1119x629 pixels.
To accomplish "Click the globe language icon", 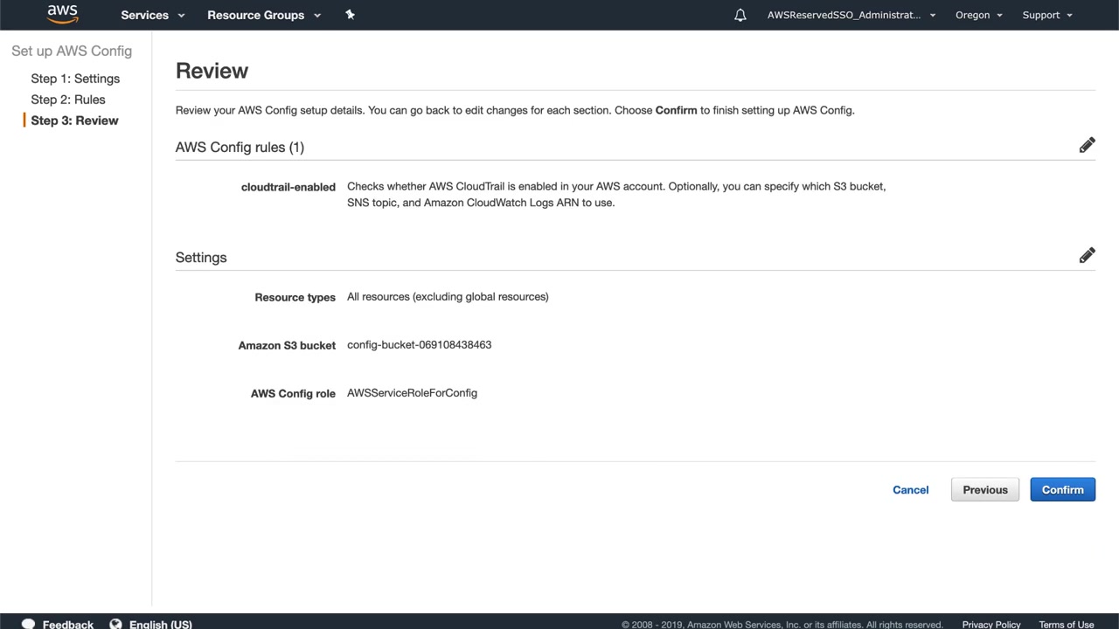I will 116,624.
